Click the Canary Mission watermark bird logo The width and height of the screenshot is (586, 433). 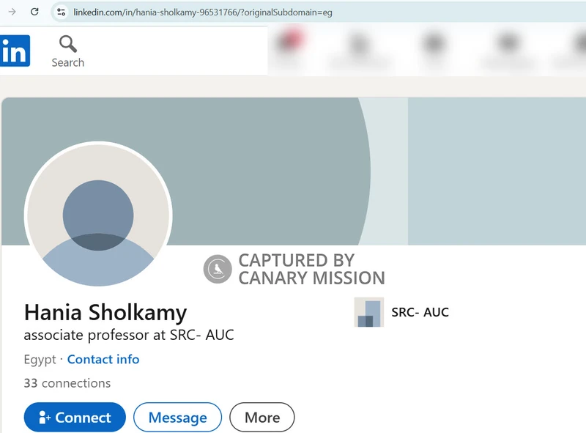tap(218, 269)
